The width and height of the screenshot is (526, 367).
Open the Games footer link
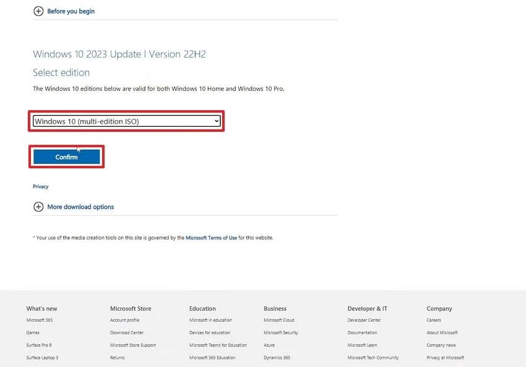pos(33,332)
